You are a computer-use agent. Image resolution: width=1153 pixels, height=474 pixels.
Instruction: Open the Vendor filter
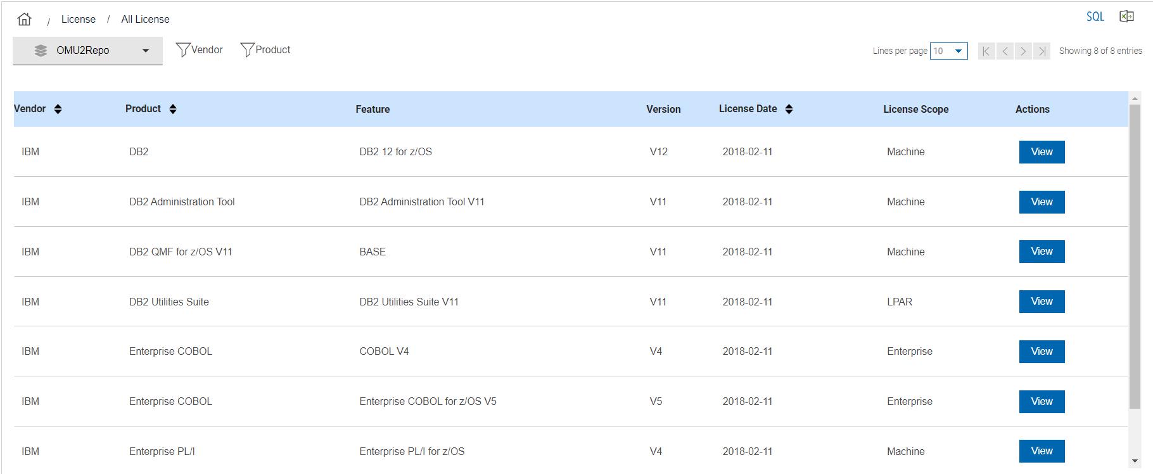[199, 50]
